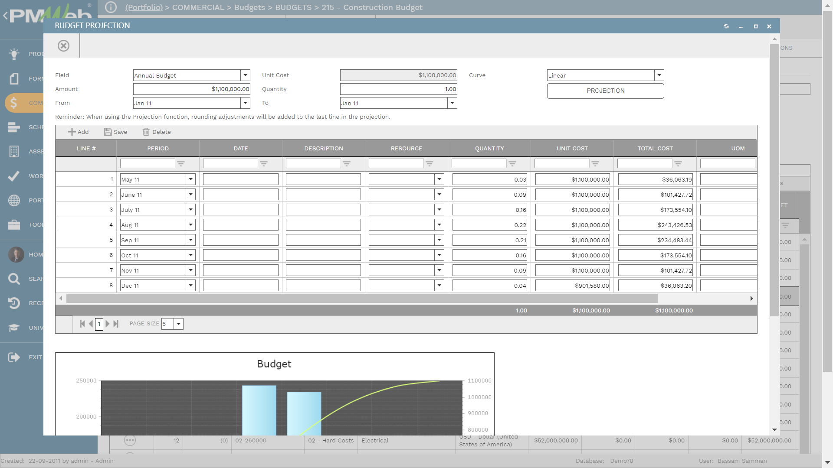833x468 pixels.
Task: Open the 02-260000 cost code link
Action: [x=251, y=440]
